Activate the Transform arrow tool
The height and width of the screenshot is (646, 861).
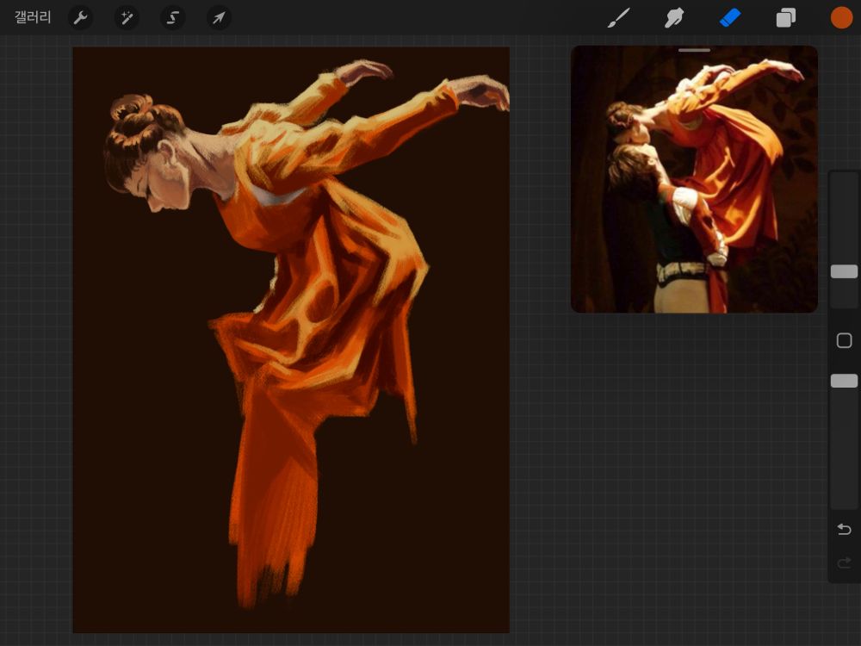[x=219, y=17]
